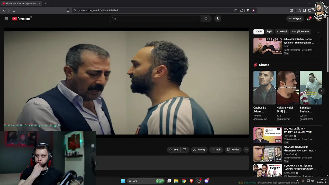Viewport: 329px width, 185px height.
Task: Open more actions three-dot menu under video
Action: pyautogui.click(x=246, y=150)
